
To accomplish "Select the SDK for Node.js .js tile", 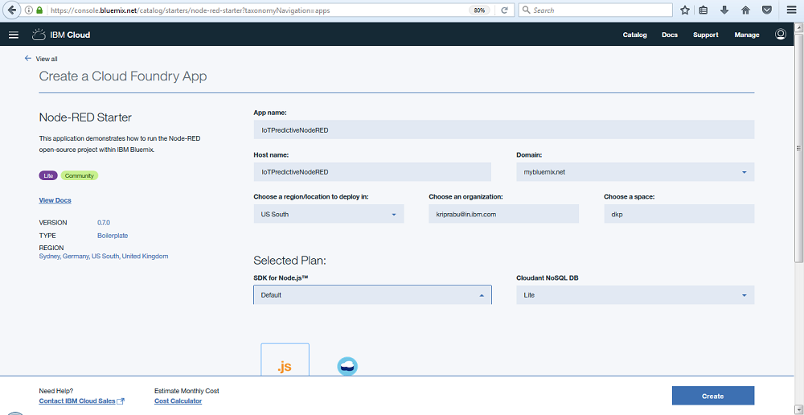I will tap(285, 360).
